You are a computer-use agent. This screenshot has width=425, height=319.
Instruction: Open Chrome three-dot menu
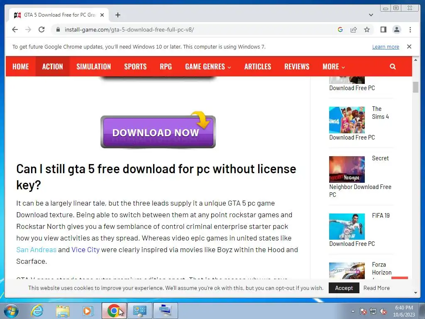click(x=410, y=29)
